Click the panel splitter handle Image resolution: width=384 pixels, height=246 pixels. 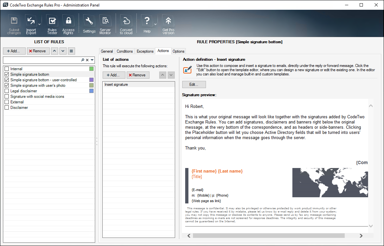click(97, 141)
